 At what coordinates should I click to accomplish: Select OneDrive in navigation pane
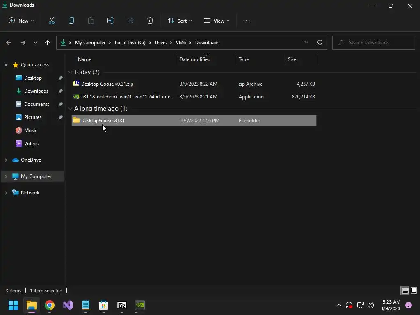[x=31, y=160]
